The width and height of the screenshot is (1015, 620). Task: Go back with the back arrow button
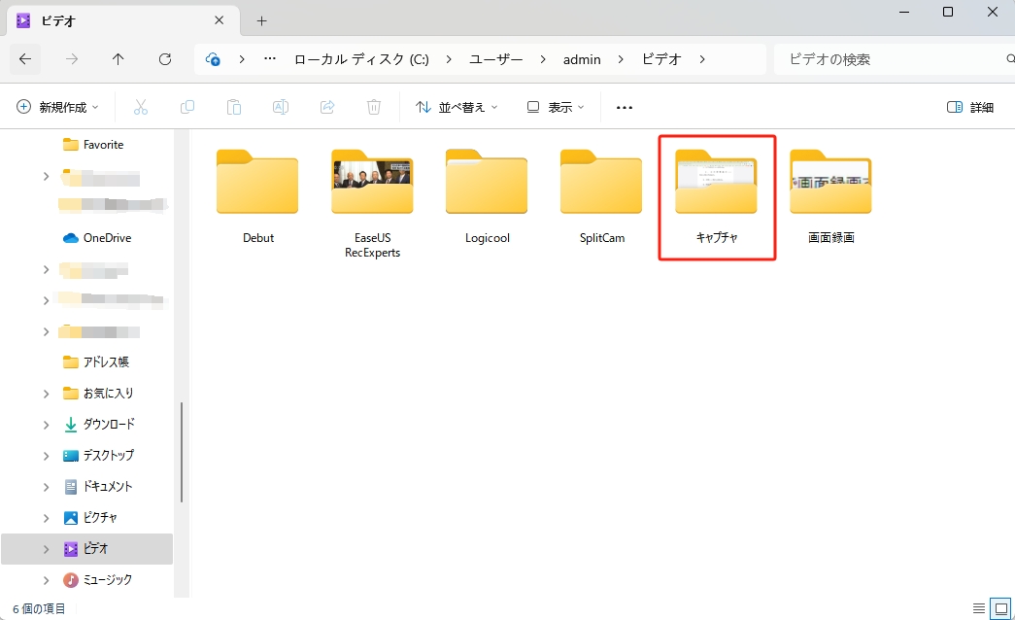[24, 59]
